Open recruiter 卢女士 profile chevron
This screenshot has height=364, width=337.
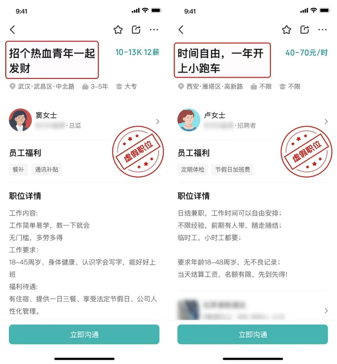(326, 122)
